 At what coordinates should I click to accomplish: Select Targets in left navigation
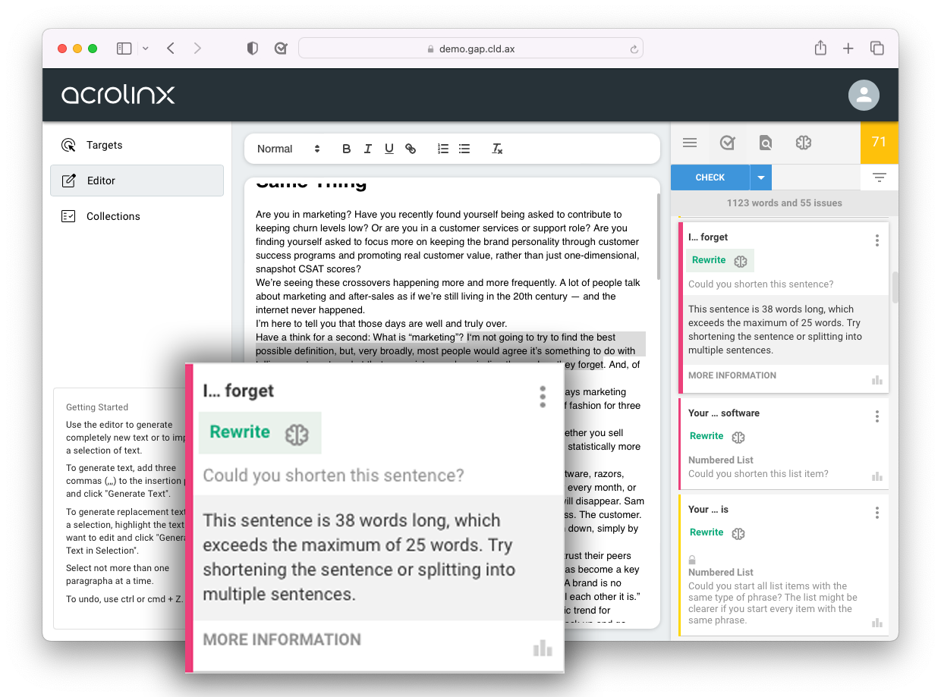pos(104,145)
